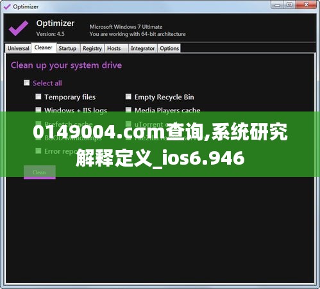Tick the Select all checkbox

(x=26, y=83)
